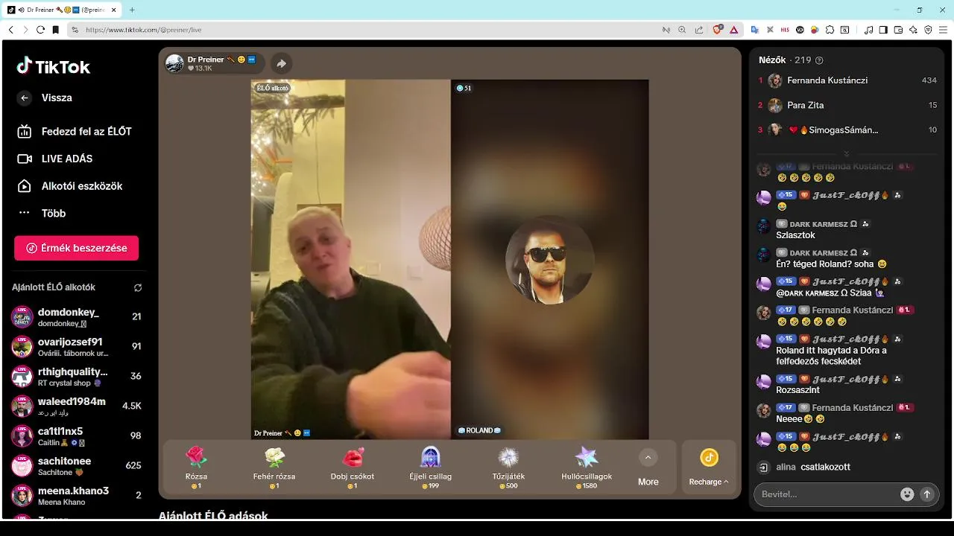This screenshot has height=536, width=954.
Task: Click the browser back button
Action: tap(11, 30)
